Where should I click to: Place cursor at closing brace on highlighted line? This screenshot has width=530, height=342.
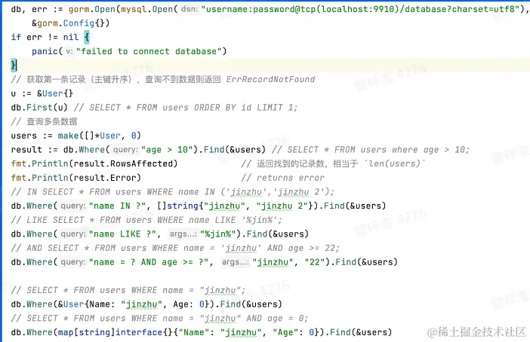(x=13, y=65)
